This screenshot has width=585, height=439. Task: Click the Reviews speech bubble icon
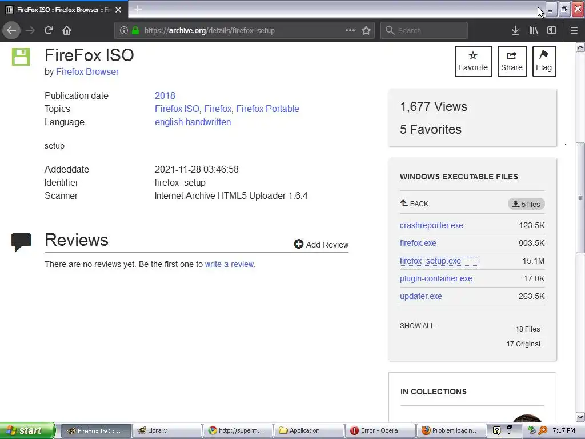(x=21, y=242)
